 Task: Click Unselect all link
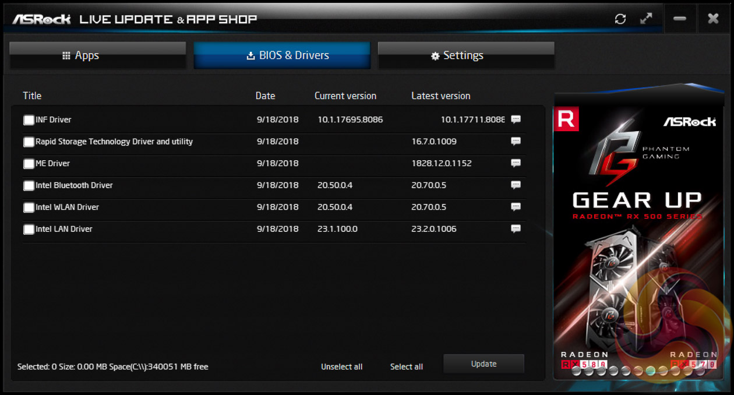[x=342, y=366]
